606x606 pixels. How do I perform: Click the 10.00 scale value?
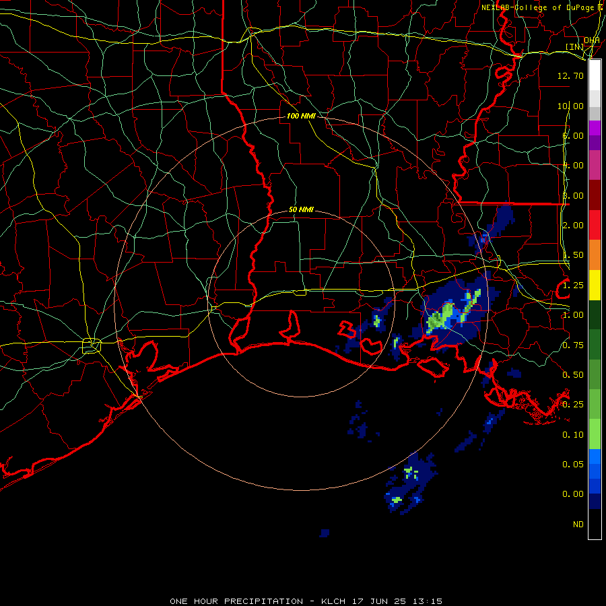[x=570, y=106]
